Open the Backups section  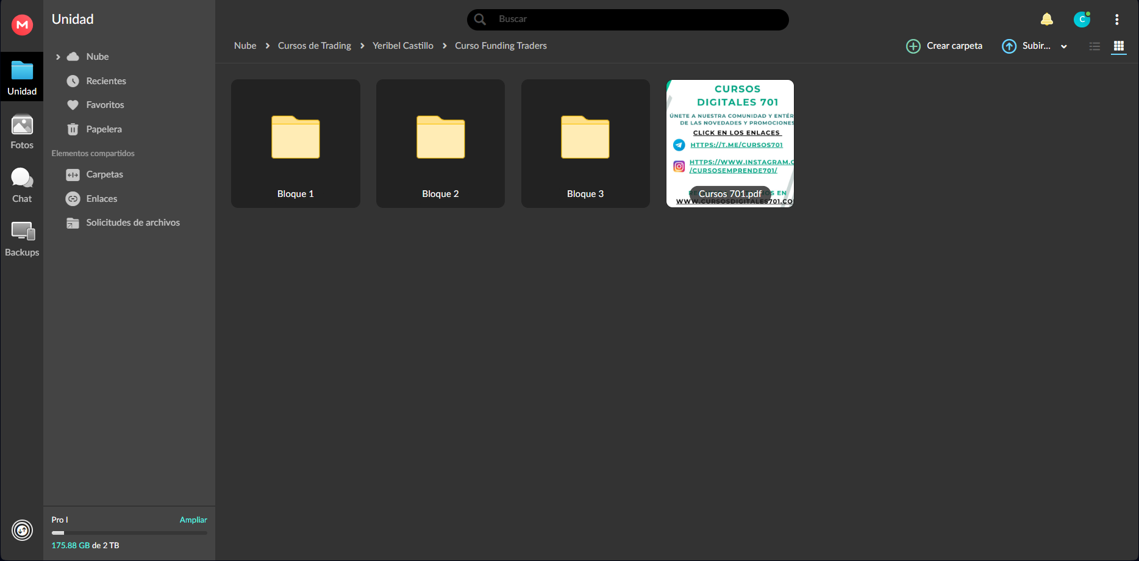click(x=22, y=239)
